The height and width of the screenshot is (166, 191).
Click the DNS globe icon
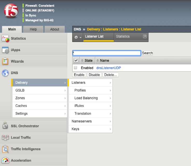point(5,73)
